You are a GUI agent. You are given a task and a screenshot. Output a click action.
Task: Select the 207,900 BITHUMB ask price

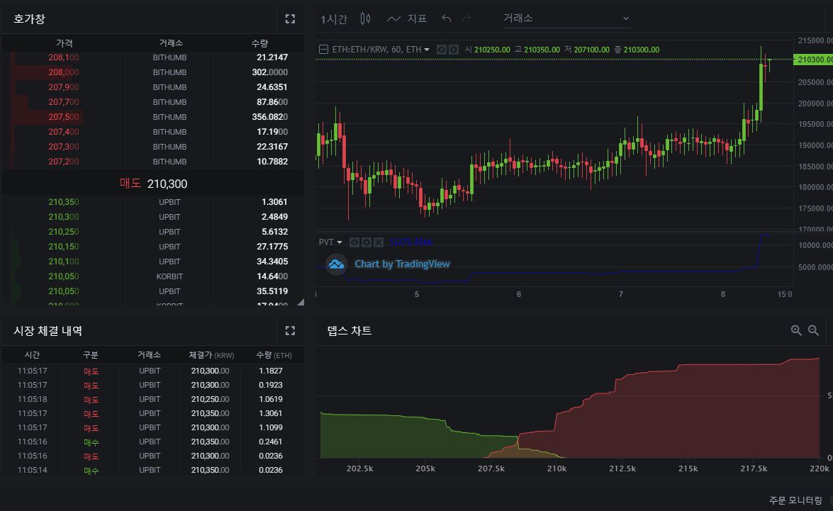[x=64, y=87]
